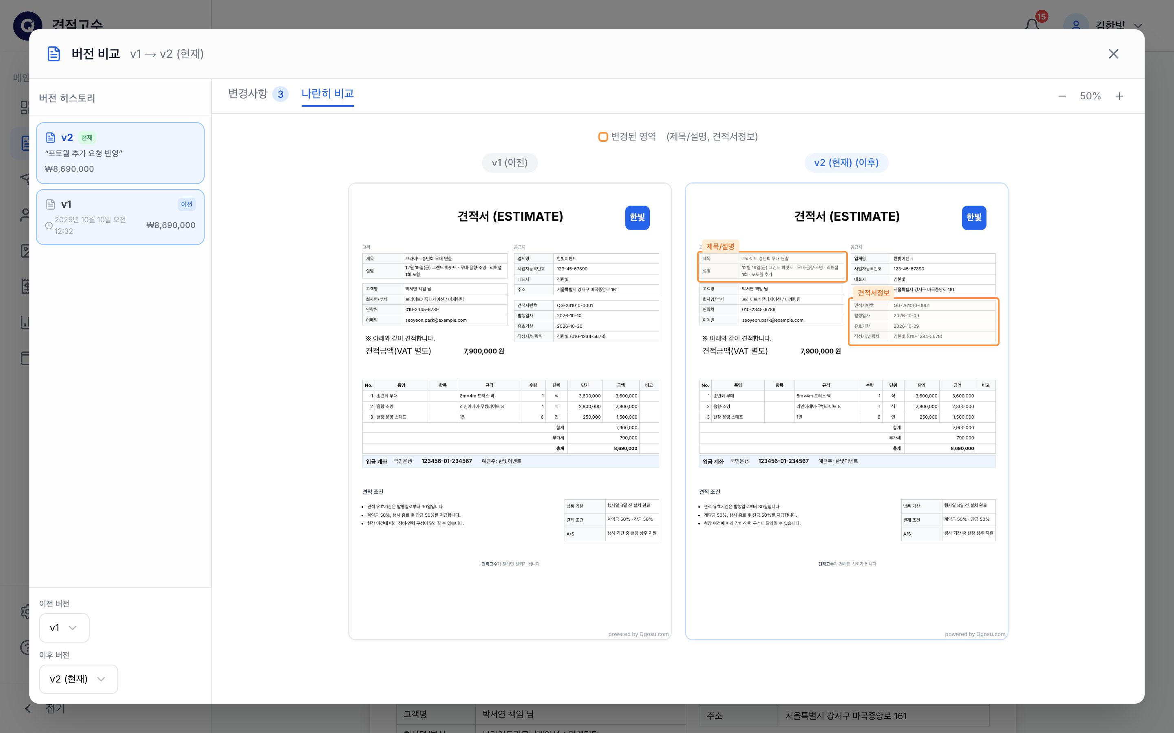Viewport: 1174px width, 733px height.
Task: Click the 이전 badge on v1 card
Action: 186,204
